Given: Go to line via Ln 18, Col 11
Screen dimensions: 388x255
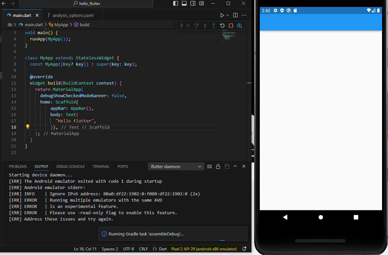Looking at the screenshot, I should pos(85,249).
